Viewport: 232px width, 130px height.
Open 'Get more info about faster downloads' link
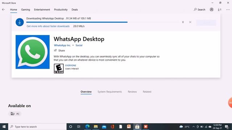click(48, 26)
